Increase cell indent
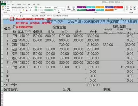The width and height of the screenshot is (138, 106). [x=43, y=10]
